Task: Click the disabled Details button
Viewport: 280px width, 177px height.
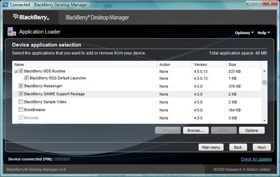Action: tap(168, 130)
